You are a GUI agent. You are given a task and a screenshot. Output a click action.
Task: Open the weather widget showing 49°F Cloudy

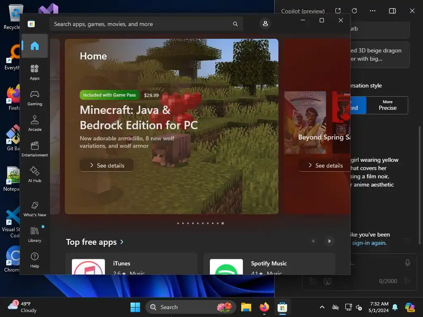click(22, 307)
